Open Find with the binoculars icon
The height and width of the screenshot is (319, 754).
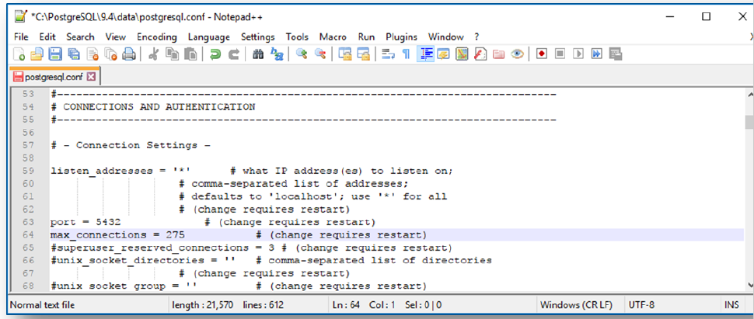tap(258, 54)
